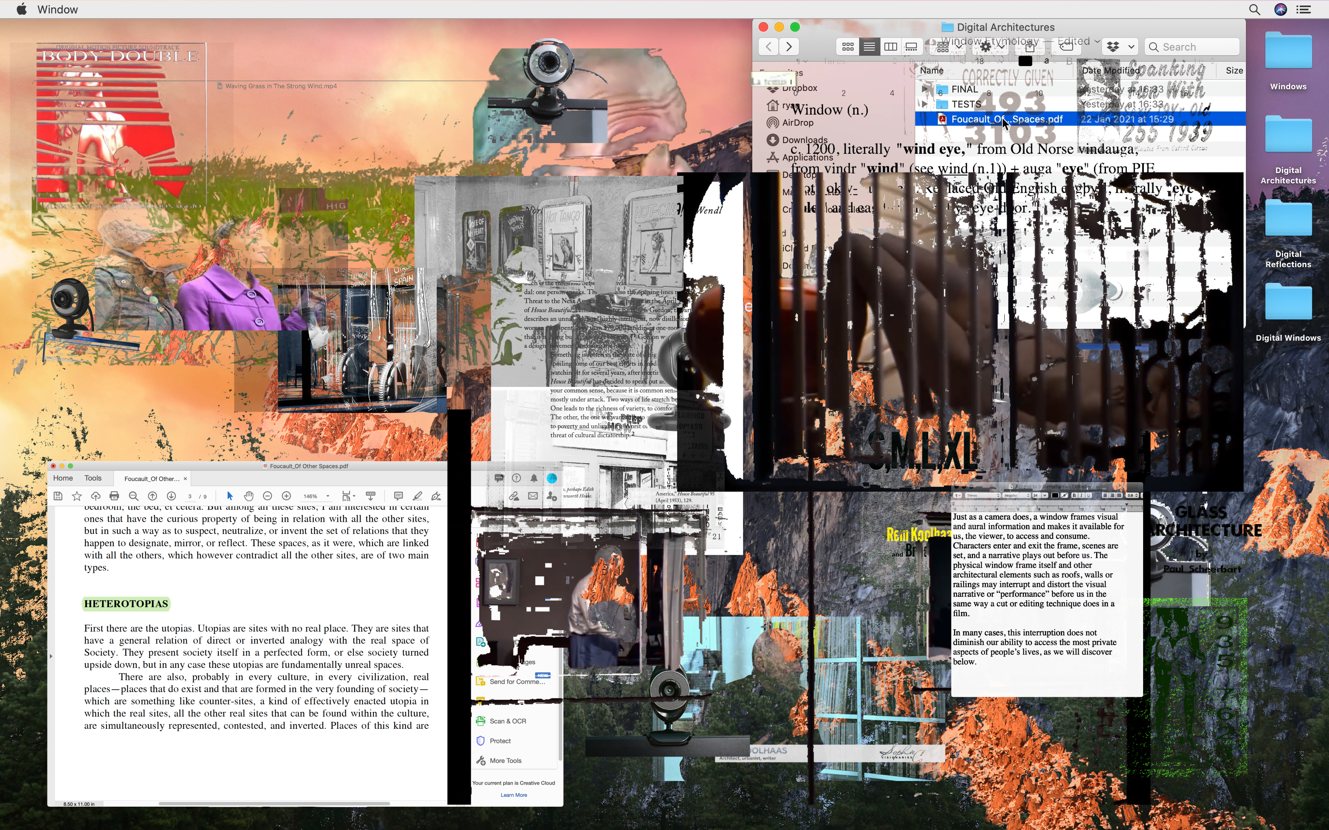
Task: Save the PDF with the floppy disk icon
Action: tap(58, 496)
